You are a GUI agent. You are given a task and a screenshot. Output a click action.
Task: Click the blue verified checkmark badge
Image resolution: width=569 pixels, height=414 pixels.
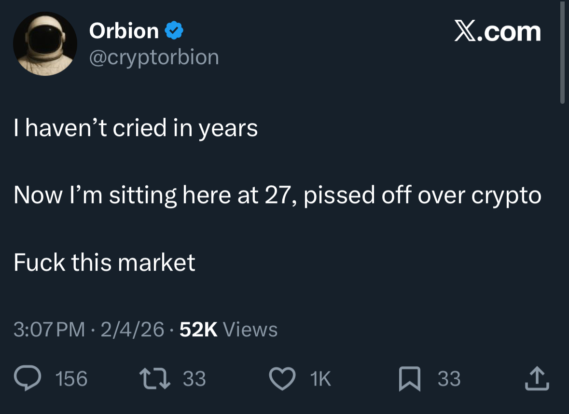click(x=174, y=31)
